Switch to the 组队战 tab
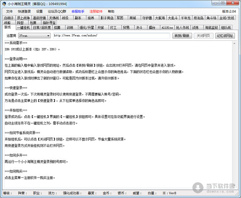This screenshot has height=198, width=241. [226, 28]
